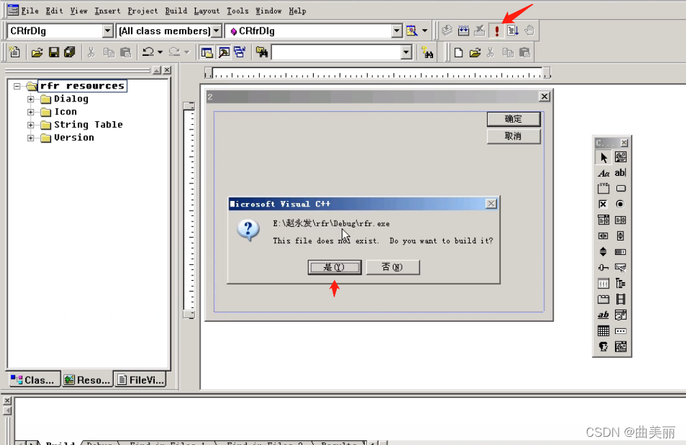Click the Find in Files icon

coord(262,52)
